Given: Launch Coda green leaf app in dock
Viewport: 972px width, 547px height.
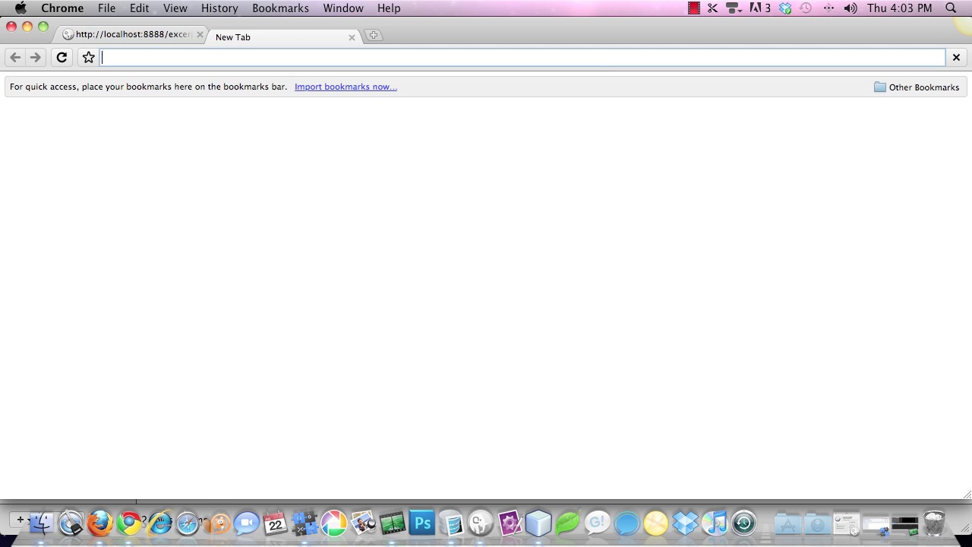Looking at the screenshot, I should point(567,523).
